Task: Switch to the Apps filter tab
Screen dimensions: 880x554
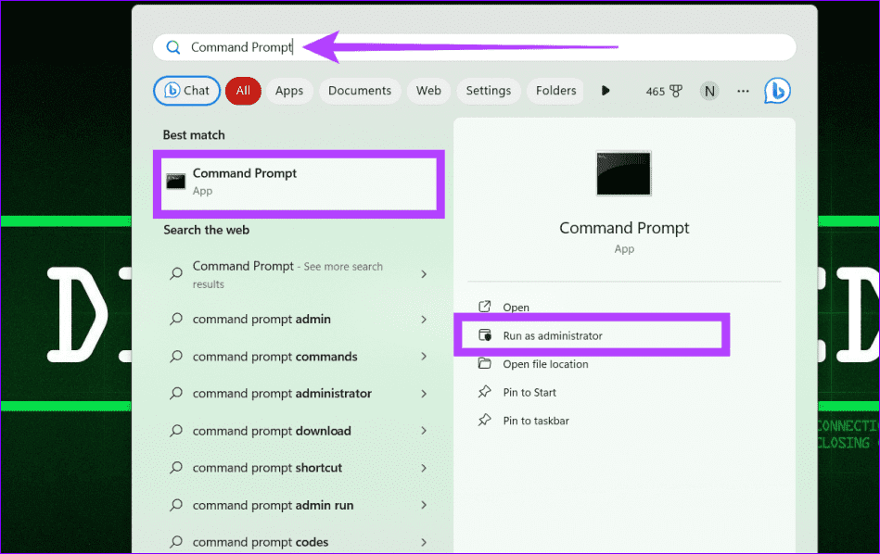Action: (x=289, y=91)
